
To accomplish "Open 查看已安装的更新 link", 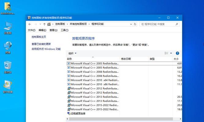I will pos(41,44).
